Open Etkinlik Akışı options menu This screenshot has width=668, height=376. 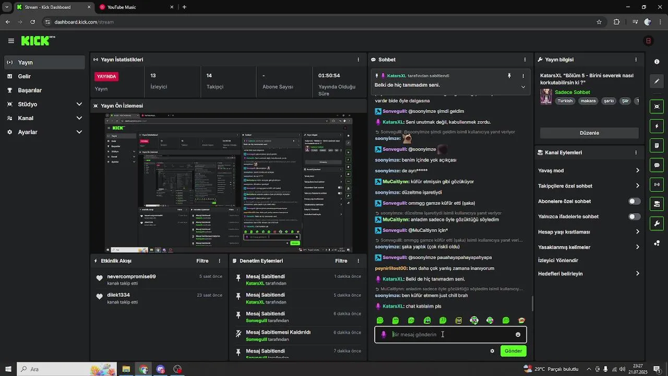(x=219, y=261)
